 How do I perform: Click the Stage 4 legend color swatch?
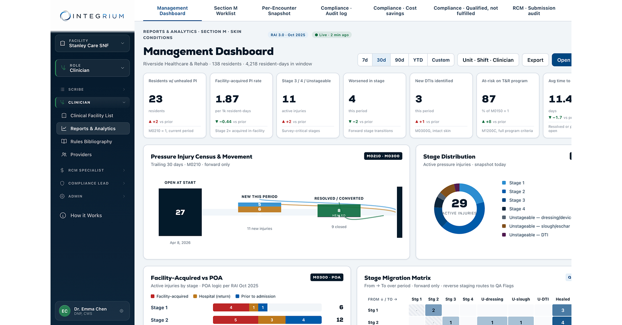pyautogui.click(x=504, y=209)
